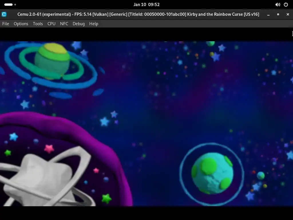293x220 pixels.
Task: Open the Help menu
Action: 94,24
